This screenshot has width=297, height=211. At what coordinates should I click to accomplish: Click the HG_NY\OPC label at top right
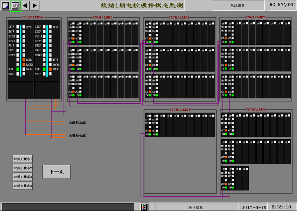click(x=282, y=5)
